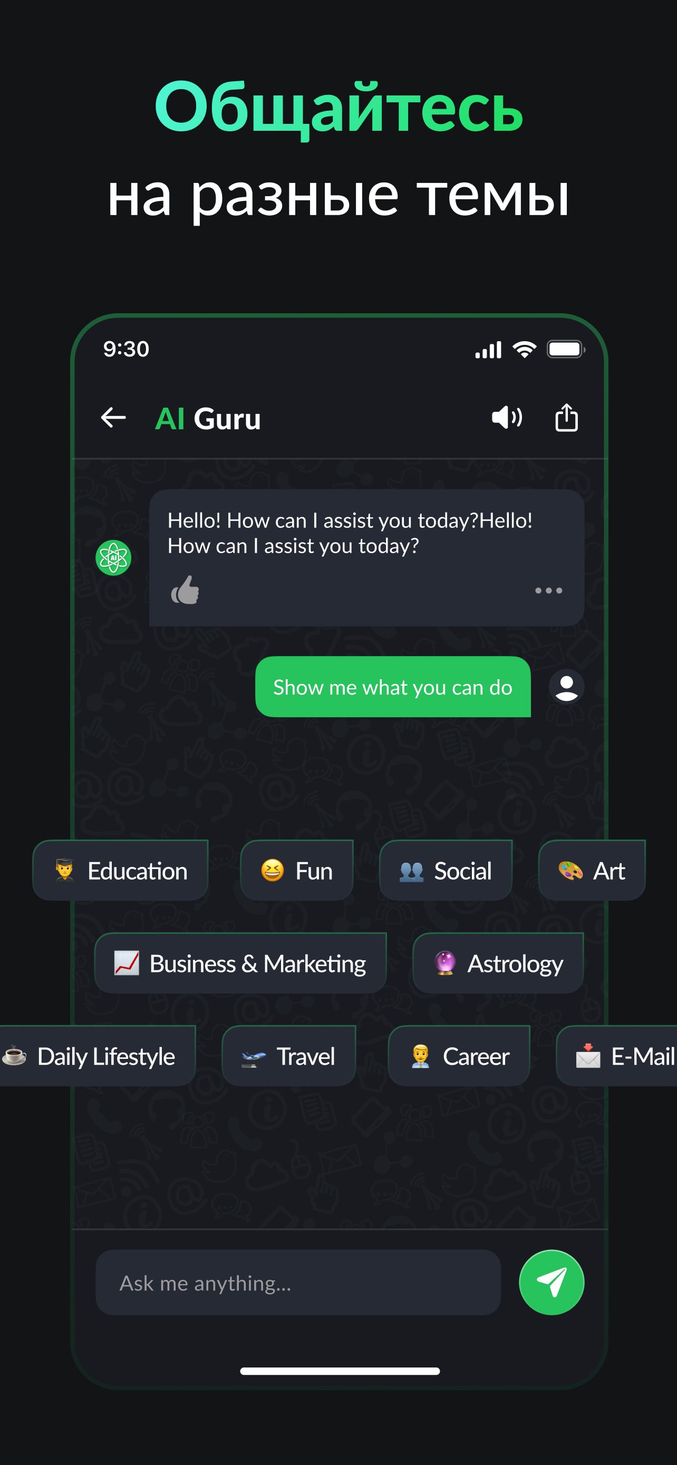Image resolution: width=677 pixels, height=1465 pixels.
Task: Open the Business & Marketing topic
Action: point(240,963)
